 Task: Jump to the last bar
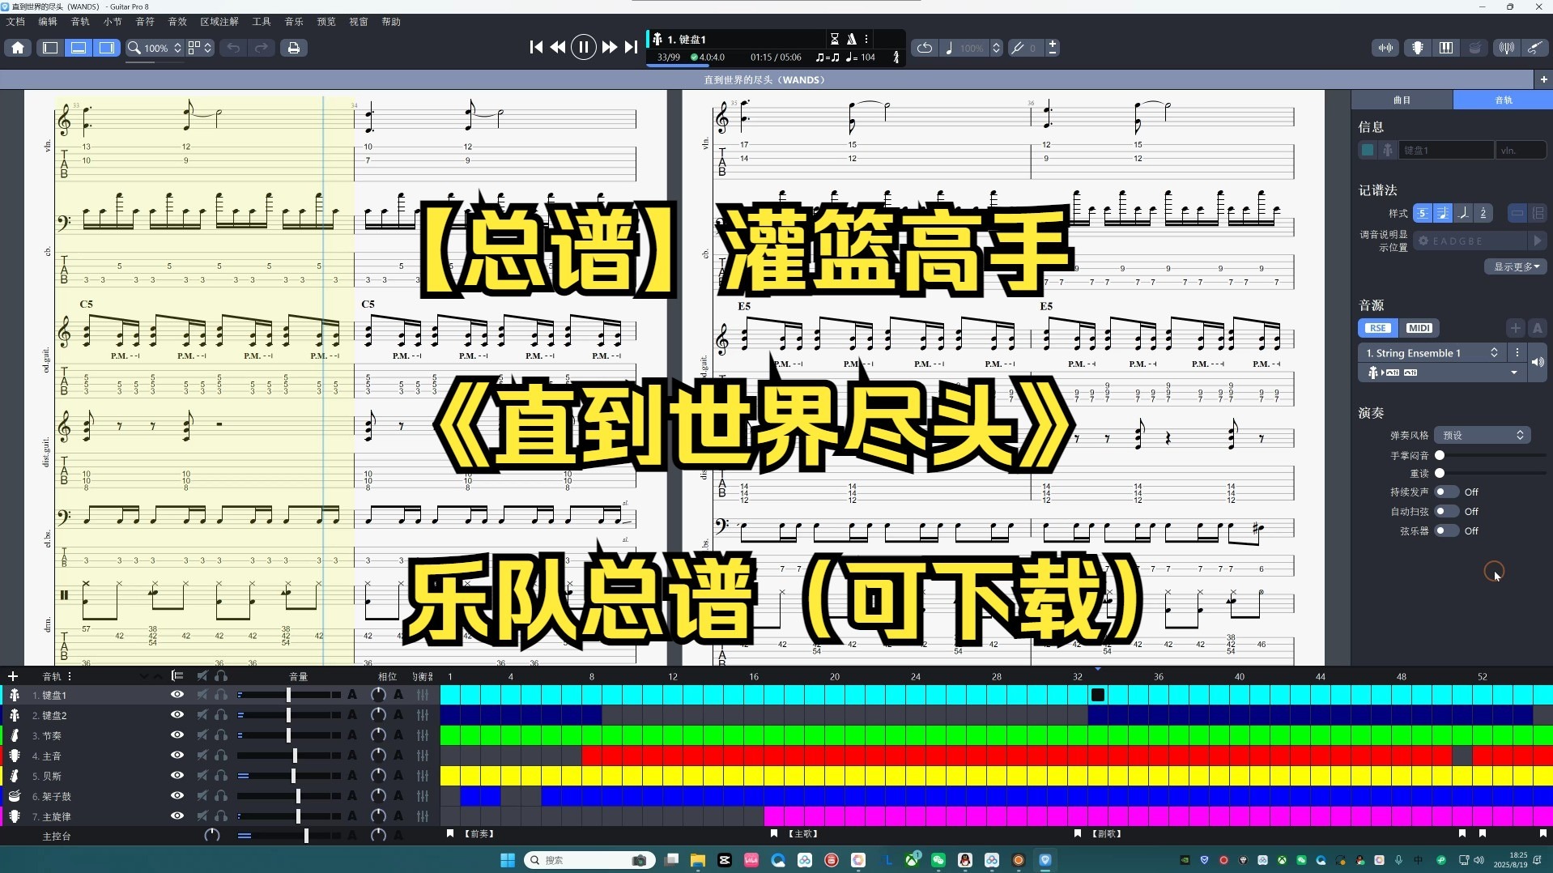[x=631, y=48]
